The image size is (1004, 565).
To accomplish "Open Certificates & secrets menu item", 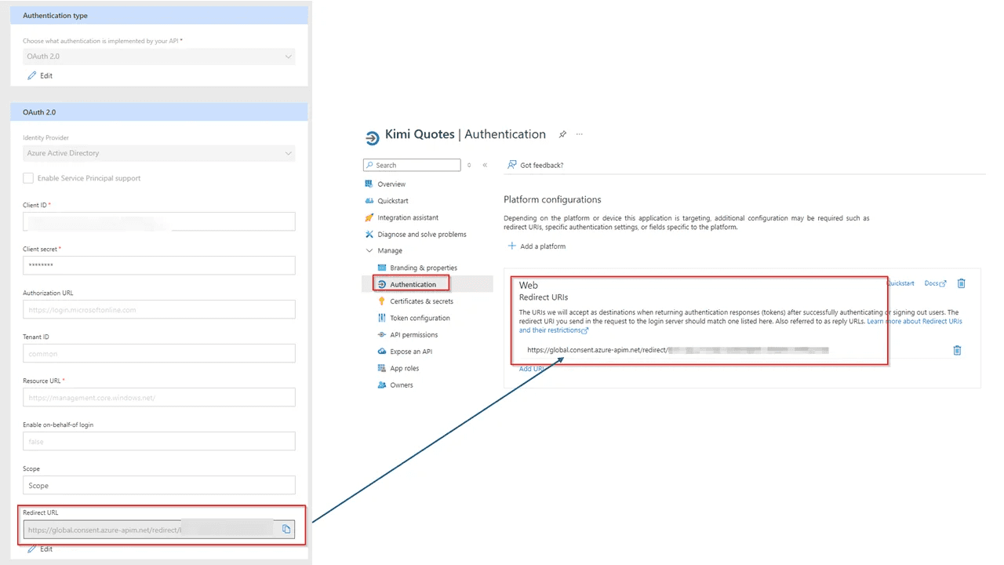I will [x=421, y=301].
